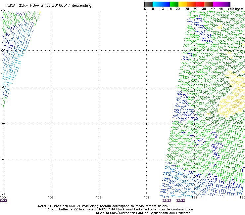Select the dark purple 45-50 knots legend swatch
Viewport: 245px width, 215px height.
pyautogui.click(x=226, y=4)
